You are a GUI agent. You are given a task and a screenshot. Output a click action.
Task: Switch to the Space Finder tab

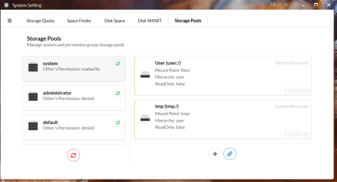[79, 21]
